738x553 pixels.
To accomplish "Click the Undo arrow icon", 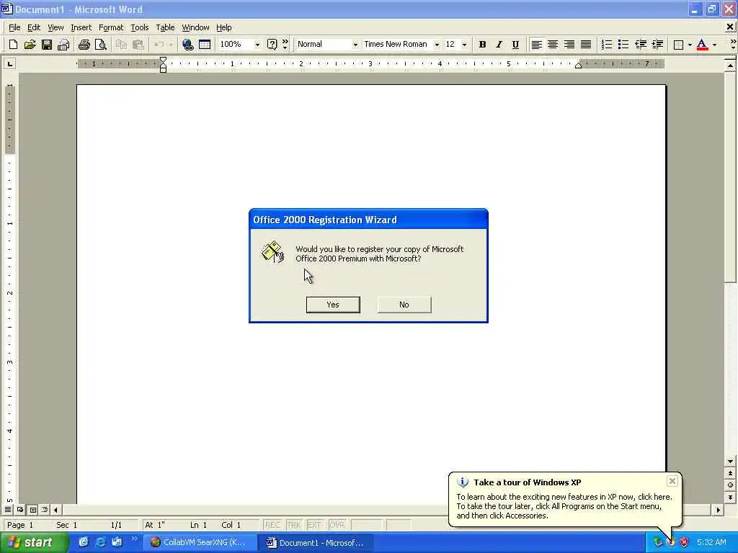I will click(x=159, y=45).
